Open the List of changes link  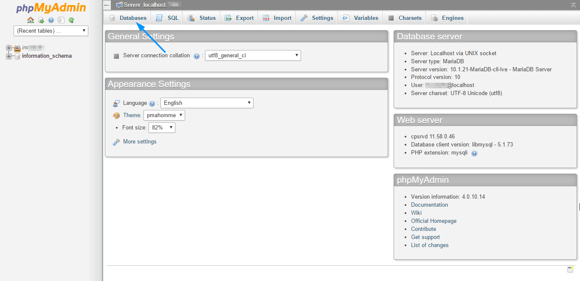(429, 245)
